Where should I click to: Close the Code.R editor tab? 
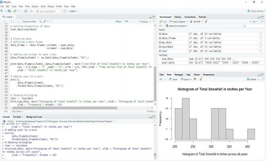[x=13, y=17]
